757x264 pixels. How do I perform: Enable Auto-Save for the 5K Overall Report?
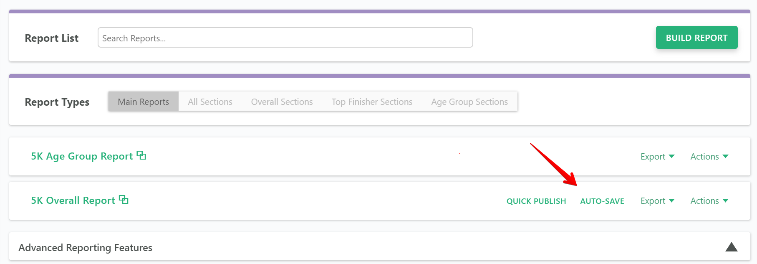[602, 201]
